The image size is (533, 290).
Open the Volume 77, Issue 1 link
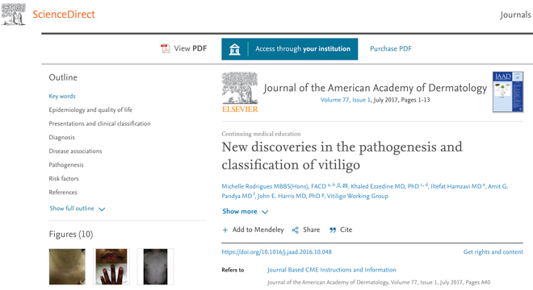point(346,100)
